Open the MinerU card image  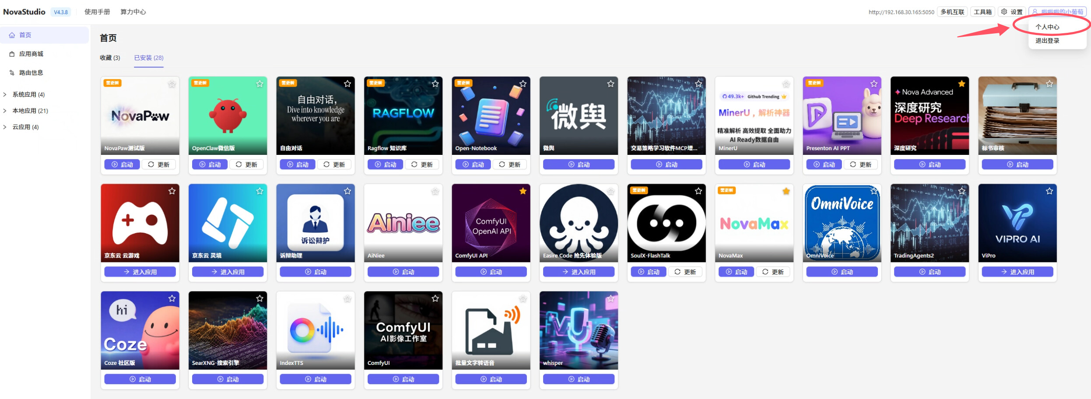tap(754, 115)
